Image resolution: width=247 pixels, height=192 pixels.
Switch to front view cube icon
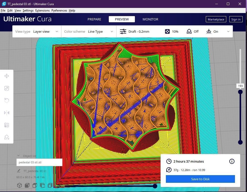click(x=27, y=185)
